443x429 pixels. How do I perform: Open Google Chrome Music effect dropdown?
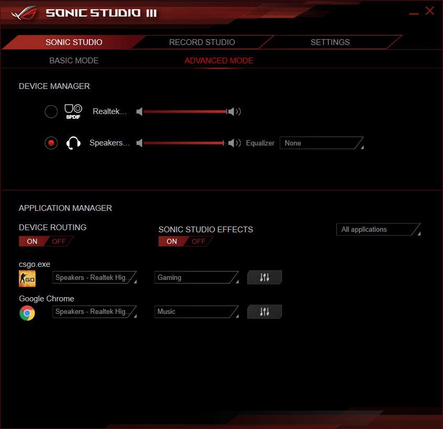tap(197, 312)
